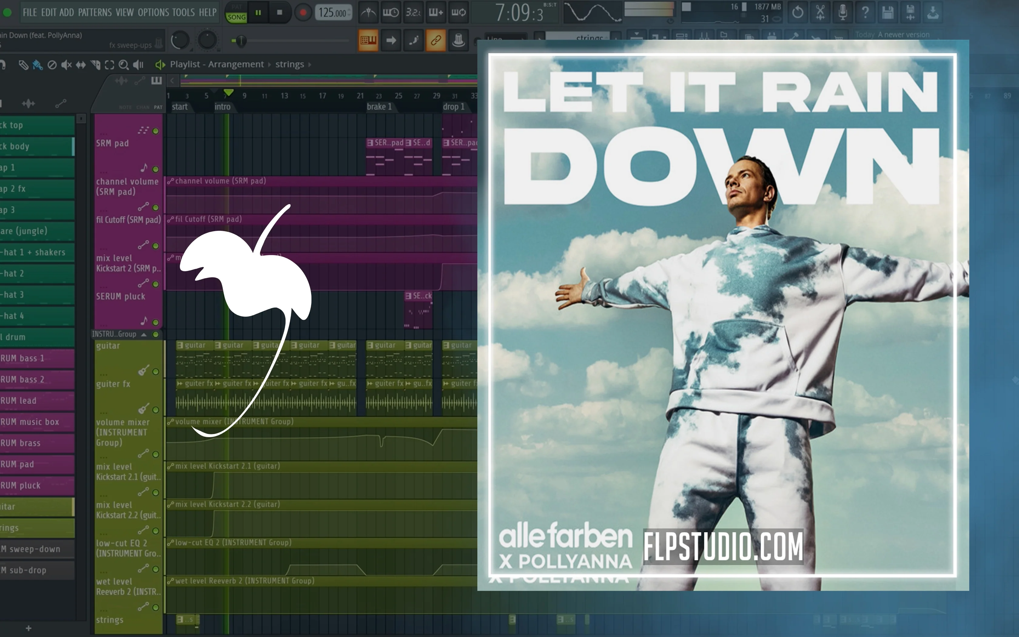The image size is (1019, 637).
Task: Select the Draw pencil tool
Action: click(x=23, y=65)
